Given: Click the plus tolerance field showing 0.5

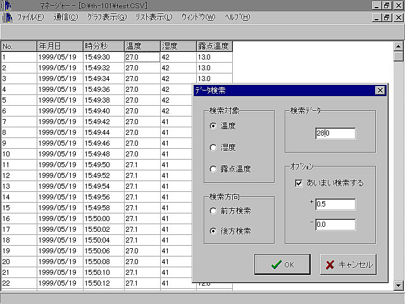Looking at the screenshot, I should (x=335, y=205).
